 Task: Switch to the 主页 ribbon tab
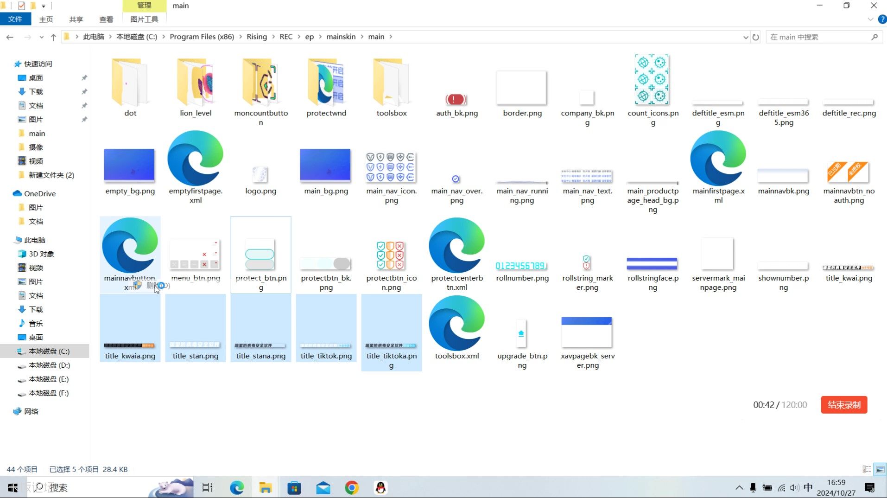tap(46, 19)
